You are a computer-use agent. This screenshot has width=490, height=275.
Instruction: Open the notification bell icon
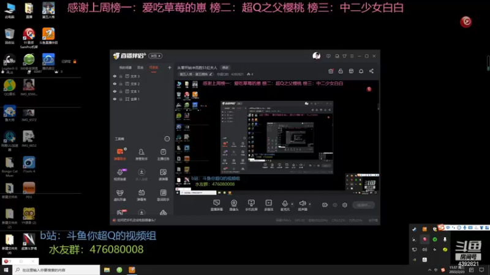(361, 71)
